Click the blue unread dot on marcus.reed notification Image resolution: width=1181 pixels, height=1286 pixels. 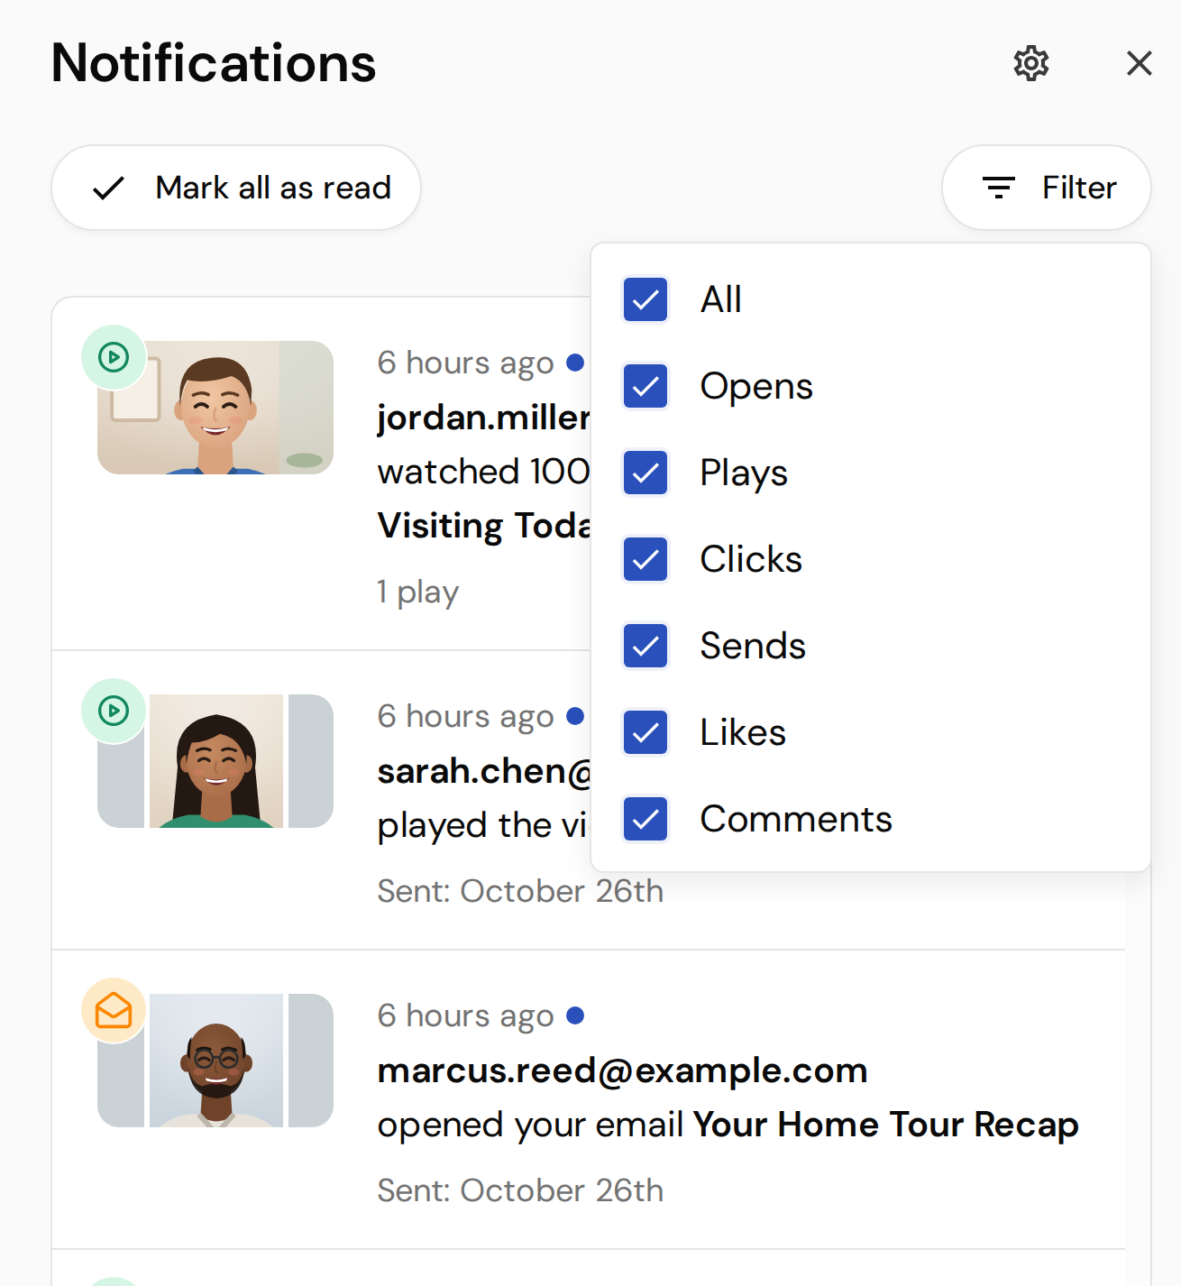[x=575, y=1015]
